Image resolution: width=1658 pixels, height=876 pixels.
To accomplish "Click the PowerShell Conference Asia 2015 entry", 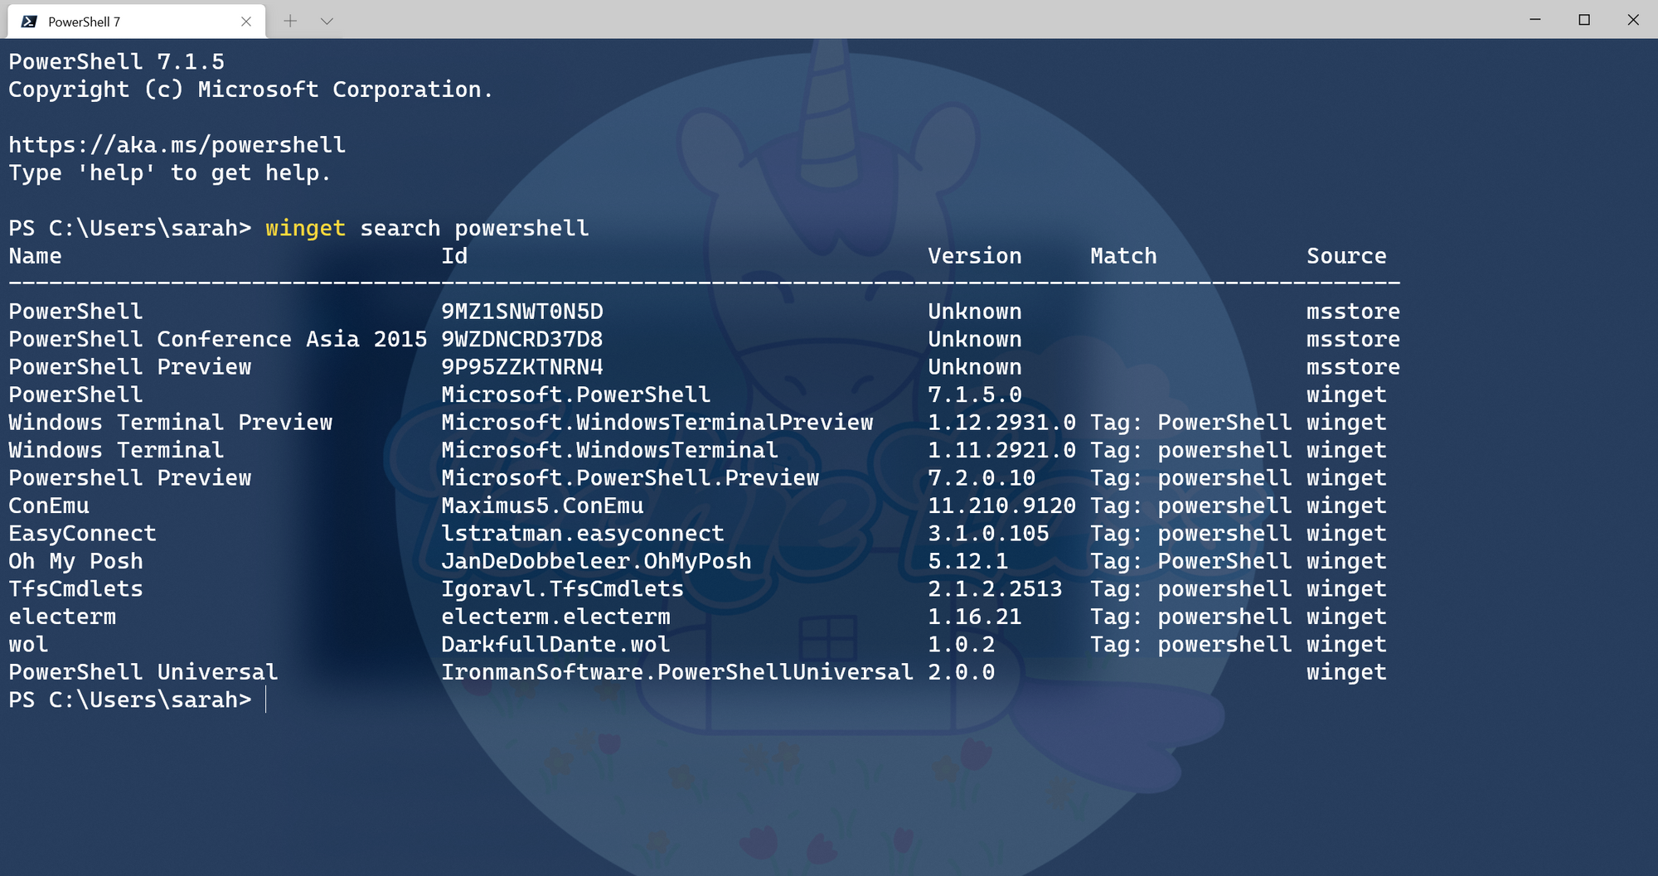I will [216, 339].
